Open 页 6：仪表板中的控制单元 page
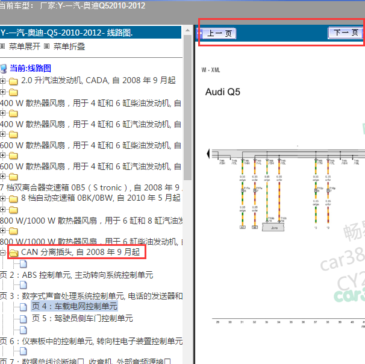 [91, 341]
